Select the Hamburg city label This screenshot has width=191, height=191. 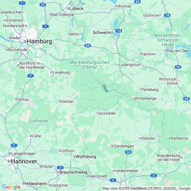[x=39, y=42]
